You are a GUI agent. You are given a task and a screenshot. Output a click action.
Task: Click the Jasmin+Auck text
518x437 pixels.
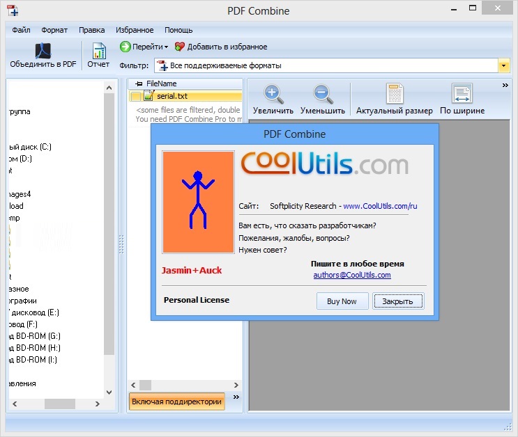pos(192,271)
